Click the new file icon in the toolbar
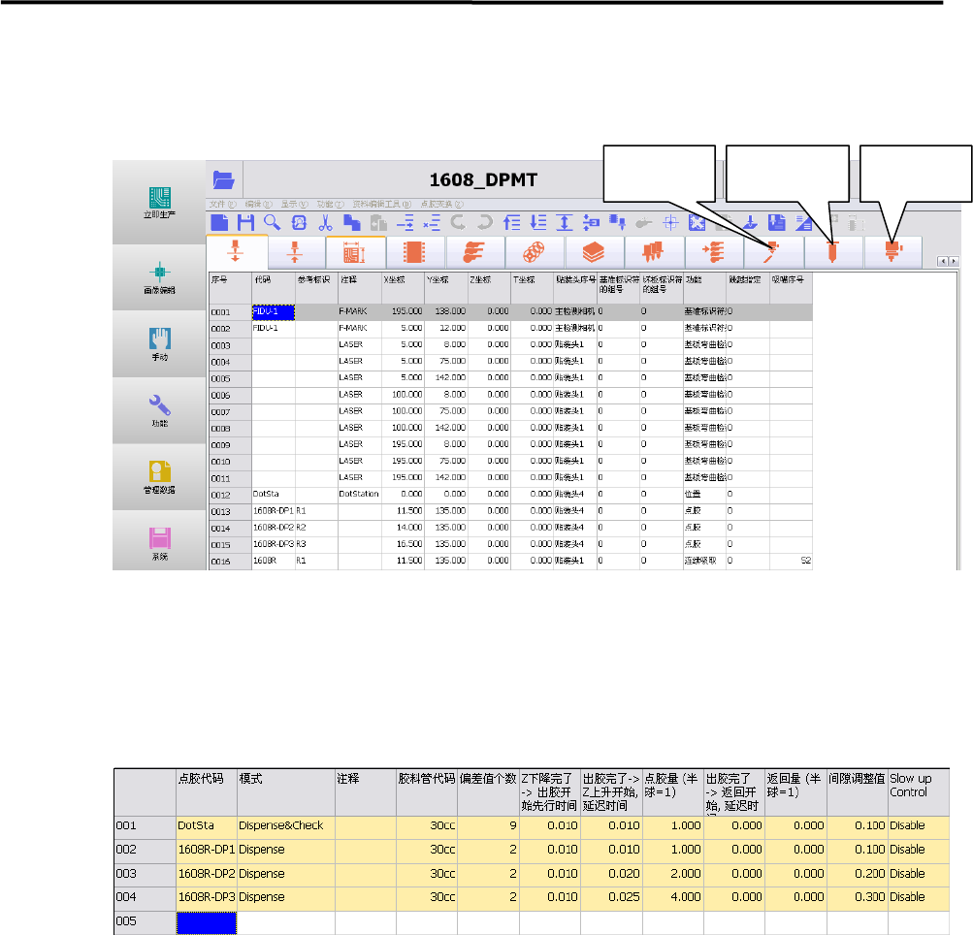This screenshot has height=935, width=973. 219,222
